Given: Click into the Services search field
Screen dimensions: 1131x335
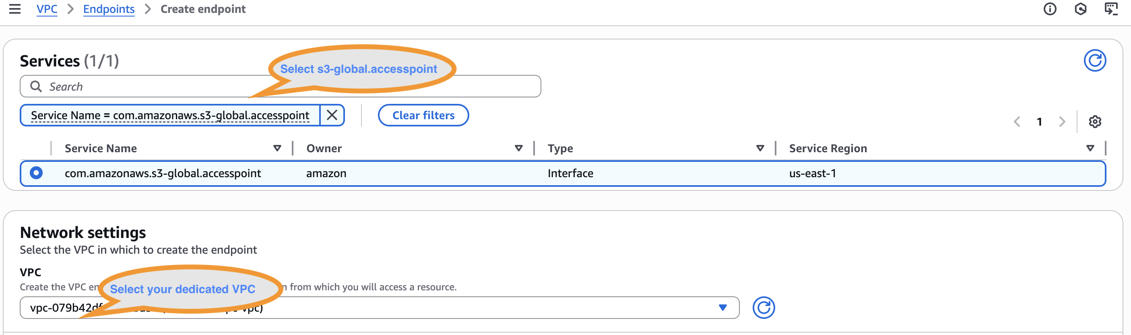Looking at the screenshot, I should (154, 87).
